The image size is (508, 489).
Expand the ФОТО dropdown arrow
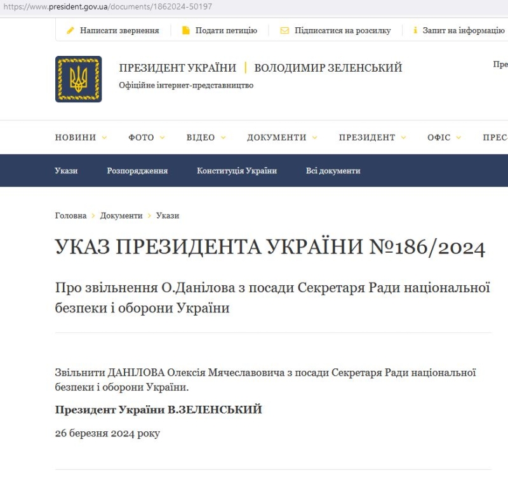coord(162,138)
